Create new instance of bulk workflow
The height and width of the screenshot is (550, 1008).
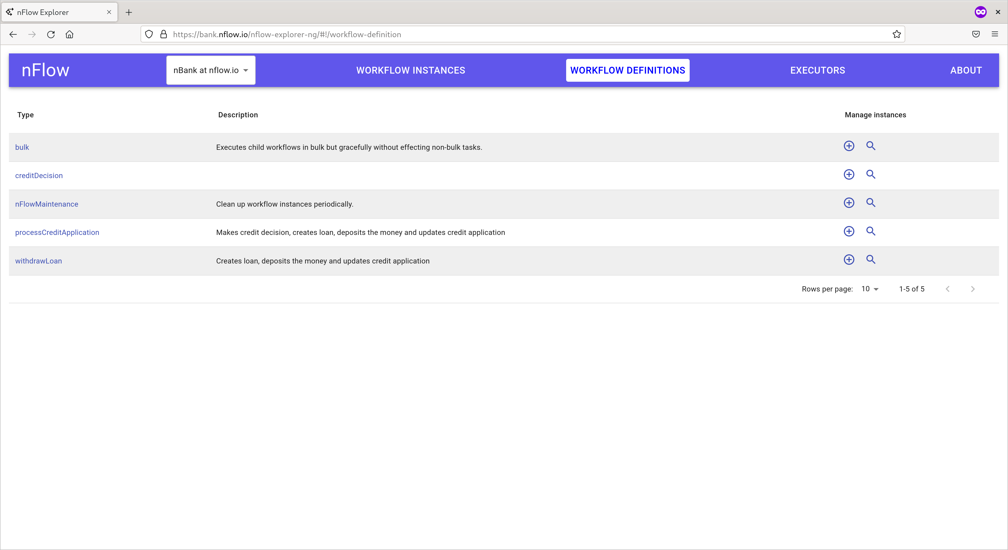[849, 146]
